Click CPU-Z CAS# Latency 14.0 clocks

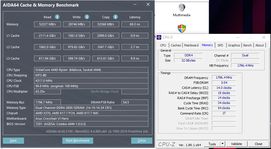224,88
